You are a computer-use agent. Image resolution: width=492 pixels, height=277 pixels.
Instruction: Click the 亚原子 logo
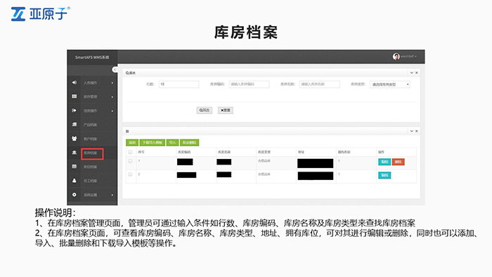(41, 14)
